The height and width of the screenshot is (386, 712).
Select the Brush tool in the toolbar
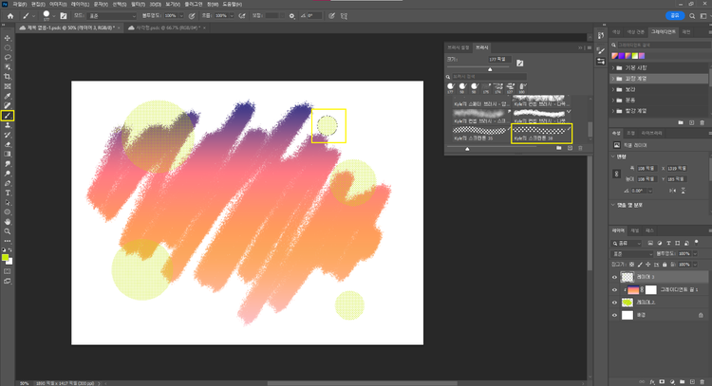click(8, 116)
